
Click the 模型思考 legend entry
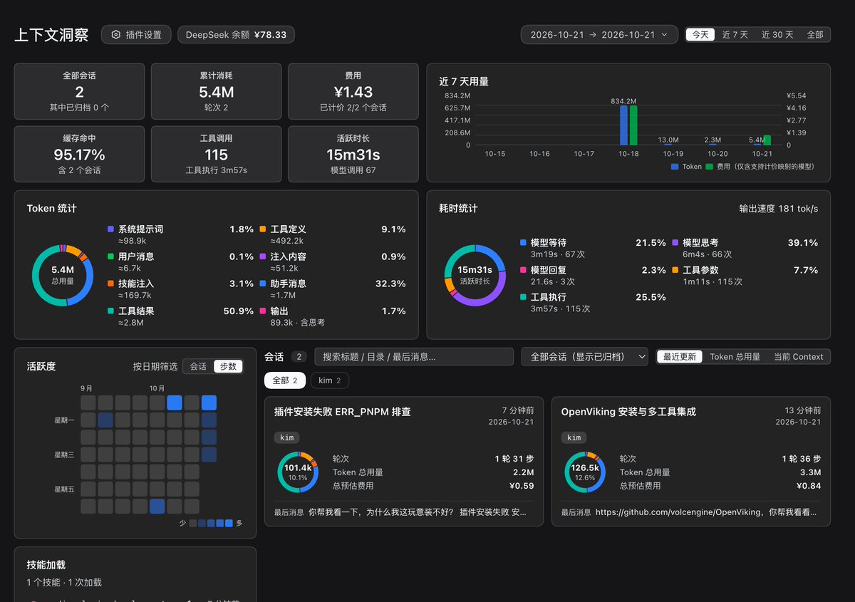coord(745,249)
